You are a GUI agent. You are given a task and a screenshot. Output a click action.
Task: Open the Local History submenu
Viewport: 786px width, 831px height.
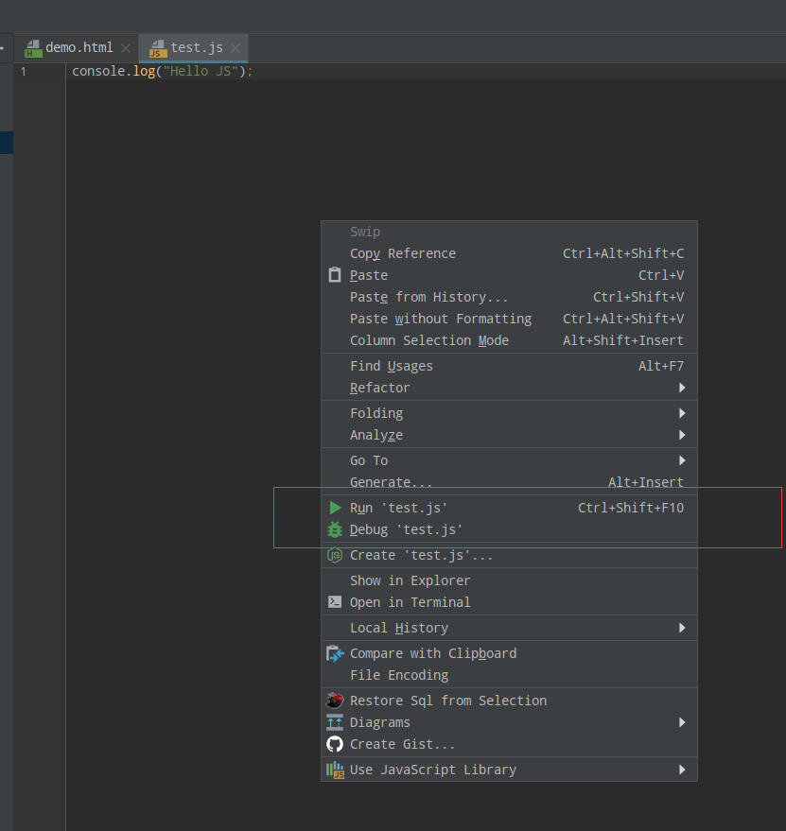(x=509, y=628)
